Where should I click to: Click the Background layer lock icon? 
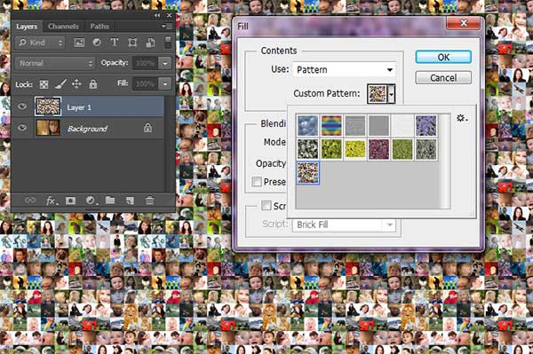pos(147,128)
